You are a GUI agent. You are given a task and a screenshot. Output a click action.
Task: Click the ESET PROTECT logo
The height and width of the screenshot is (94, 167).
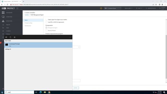8,8
